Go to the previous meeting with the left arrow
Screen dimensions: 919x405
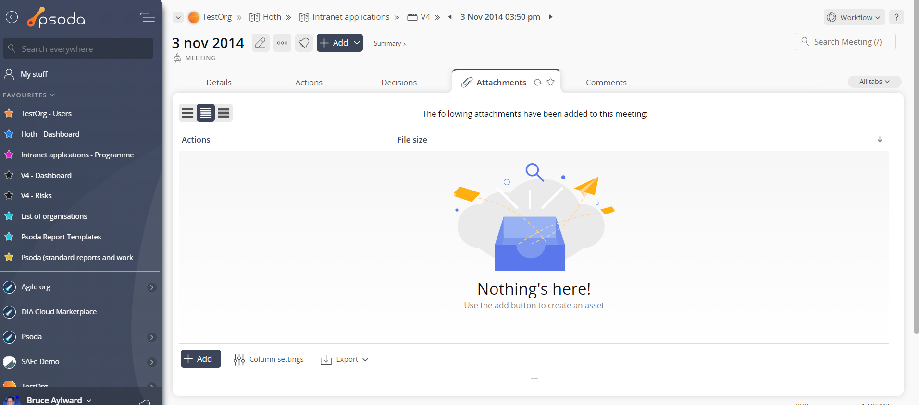(450, 17)
